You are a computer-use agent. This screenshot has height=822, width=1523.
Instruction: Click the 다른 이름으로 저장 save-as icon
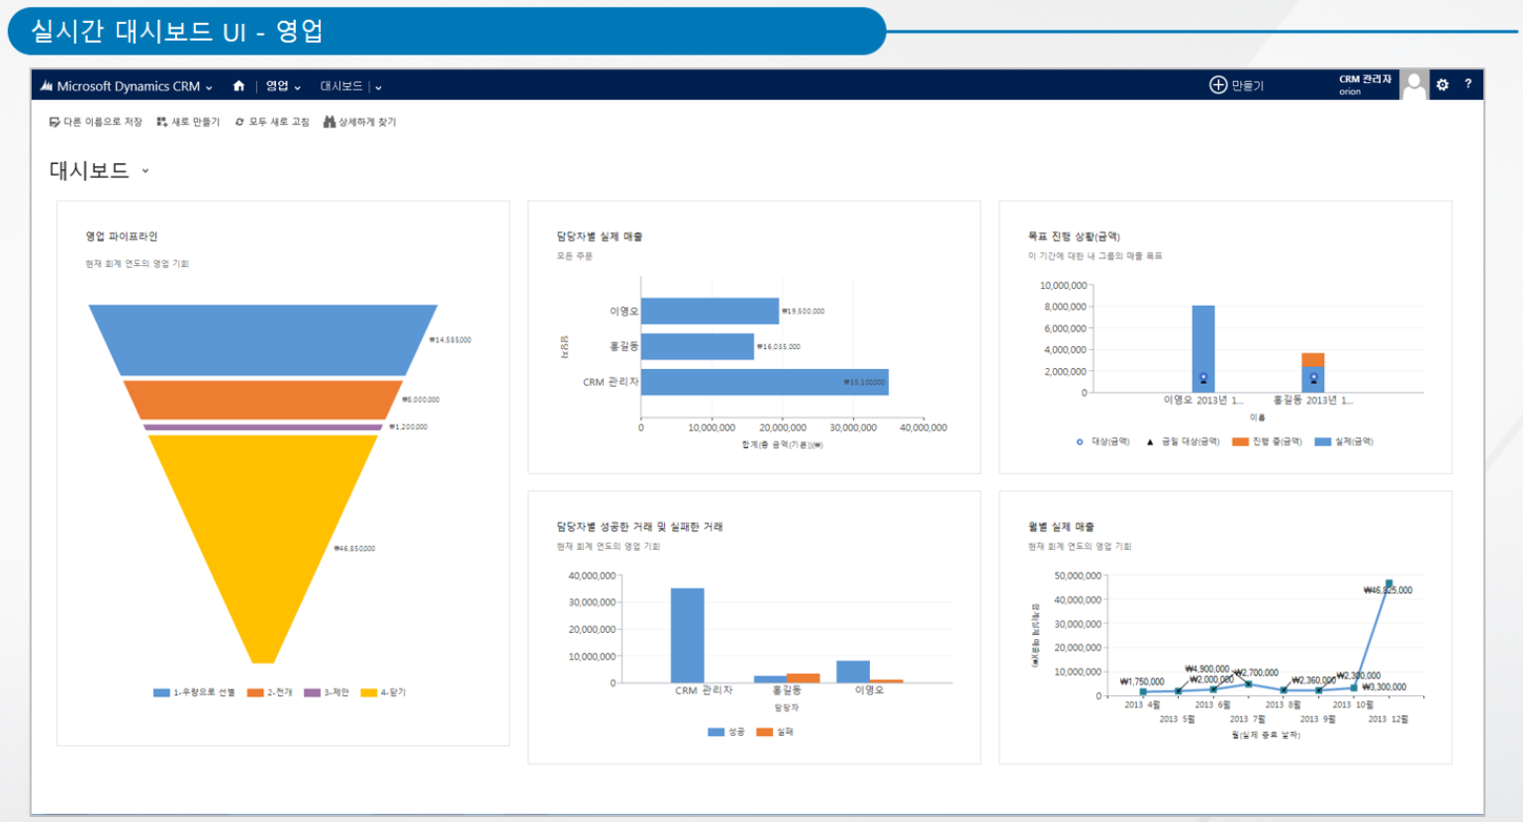pos(54,122)
